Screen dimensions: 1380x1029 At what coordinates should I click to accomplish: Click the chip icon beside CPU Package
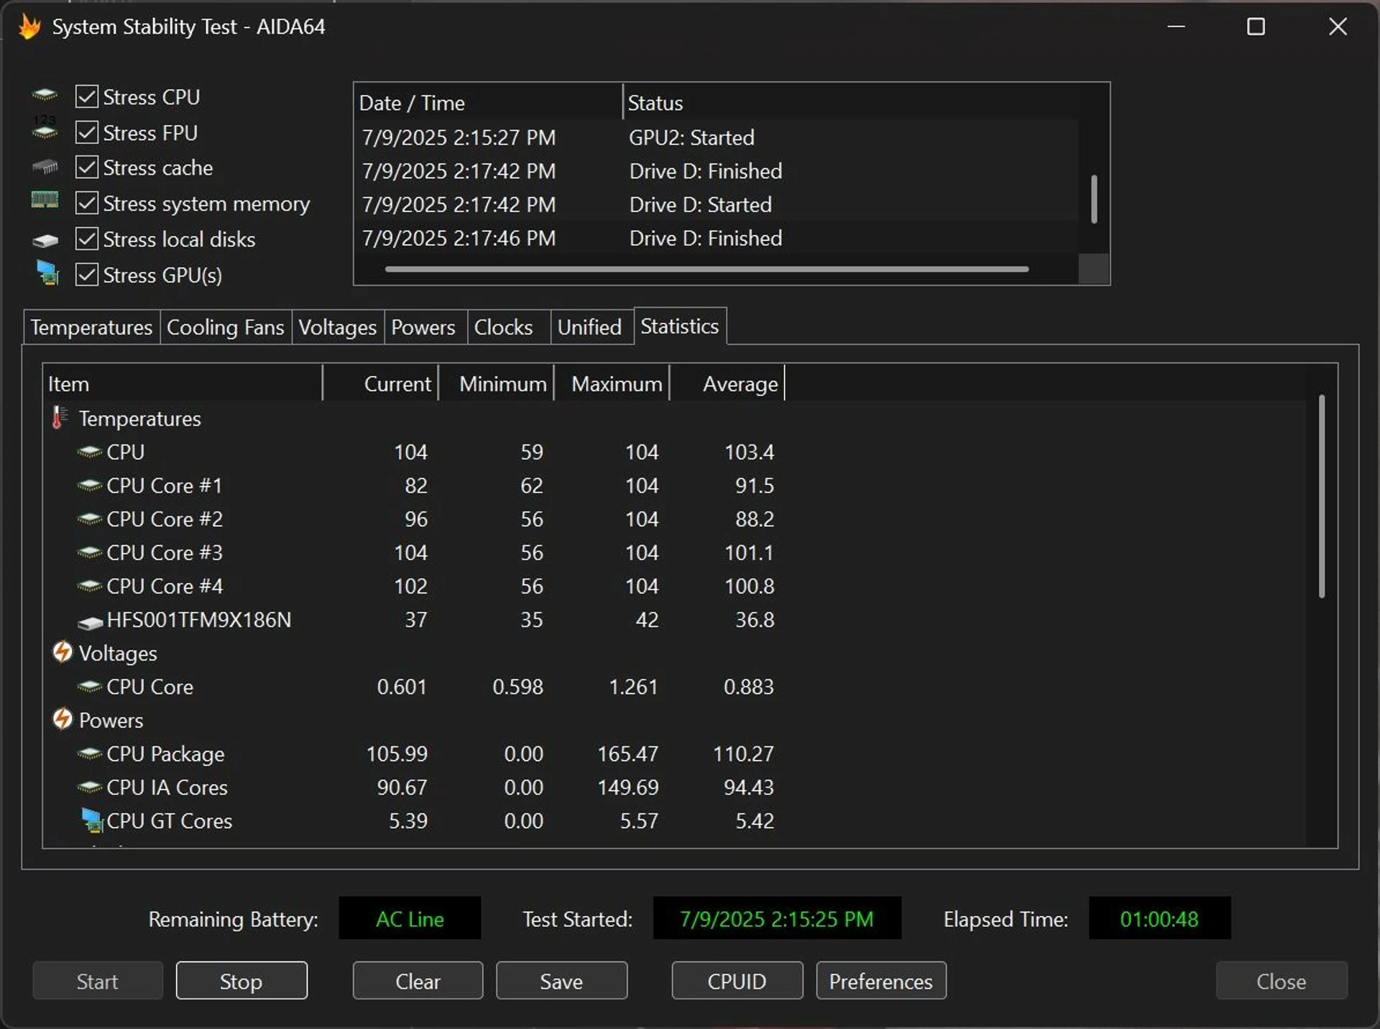coord(89,754)
